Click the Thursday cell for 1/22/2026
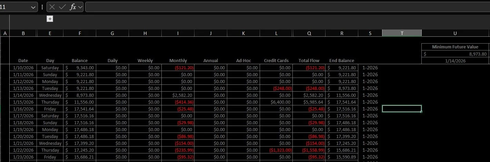Viewport: 490px width, 162px height. click(50, 150)
